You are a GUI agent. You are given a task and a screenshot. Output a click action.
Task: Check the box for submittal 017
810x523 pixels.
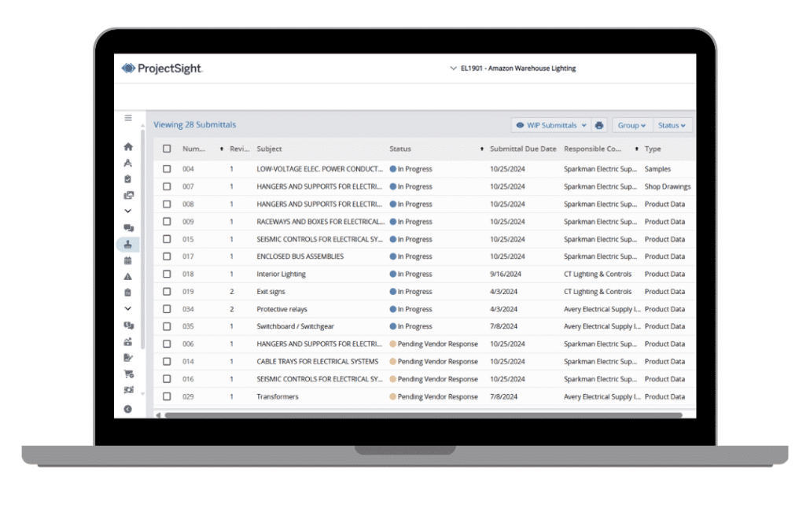point(167,256)
